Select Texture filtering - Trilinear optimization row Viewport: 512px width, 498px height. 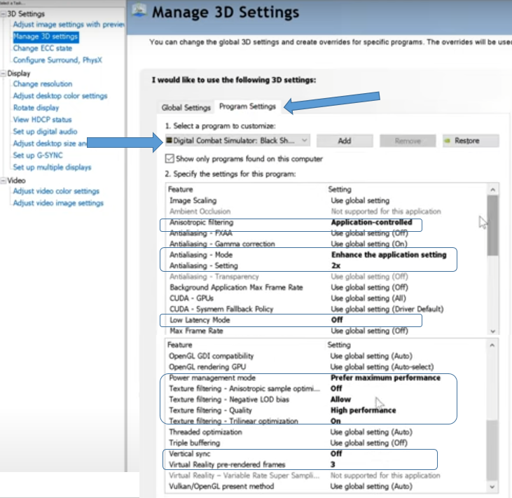coord(326,421)
